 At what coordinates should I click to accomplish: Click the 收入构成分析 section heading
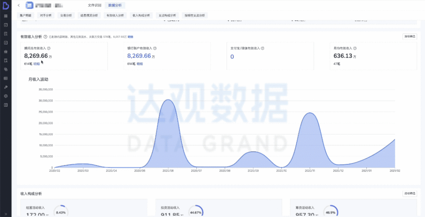tap(31, 194)
